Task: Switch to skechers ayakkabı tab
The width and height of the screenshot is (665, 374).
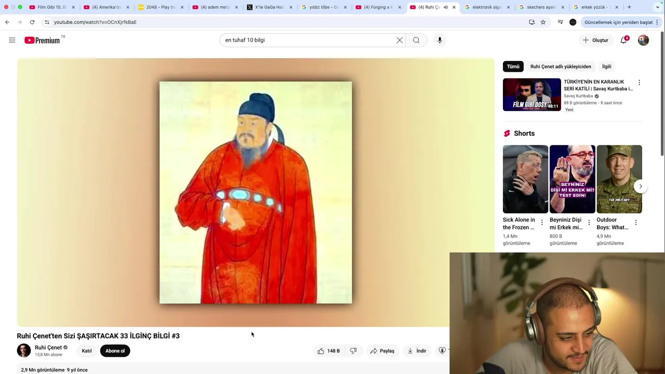Action: coord(541,7)
